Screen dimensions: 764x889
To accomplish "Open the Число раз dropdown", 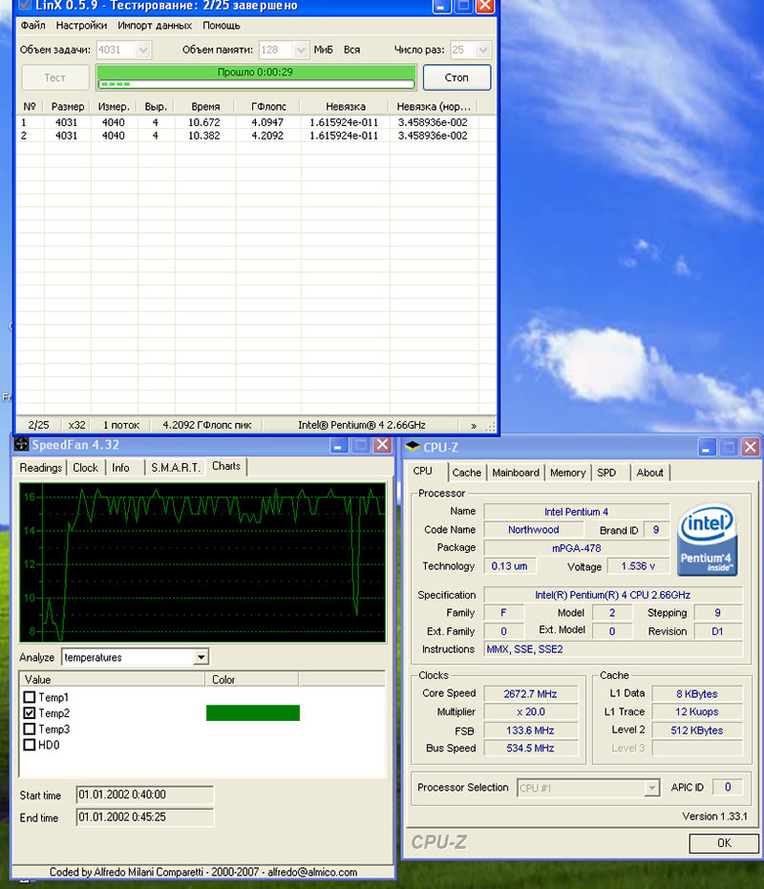I will click(483, 50).
